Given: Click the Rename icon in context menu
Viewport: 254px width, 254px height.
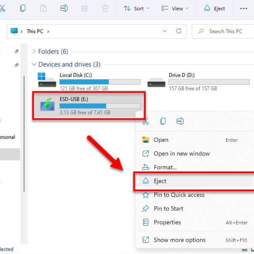Looking at the screenshot, I should [180, 121].
